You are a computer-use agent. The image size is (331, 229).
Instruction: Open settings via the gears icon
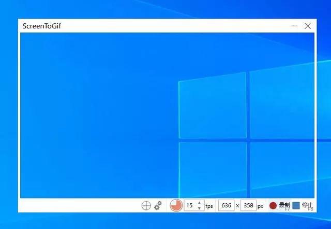tap(158, 205)
